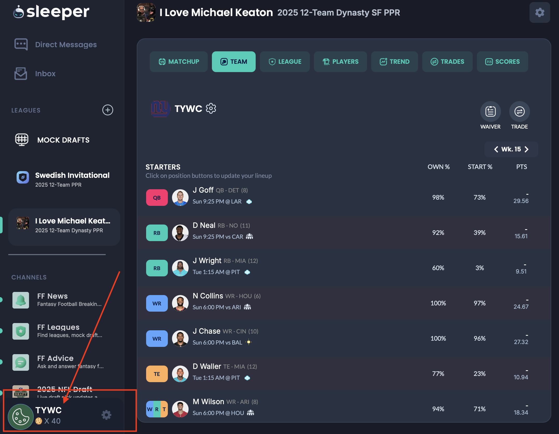
Task: Click WRT flex button for M Wilson
Action: [157, 409]
